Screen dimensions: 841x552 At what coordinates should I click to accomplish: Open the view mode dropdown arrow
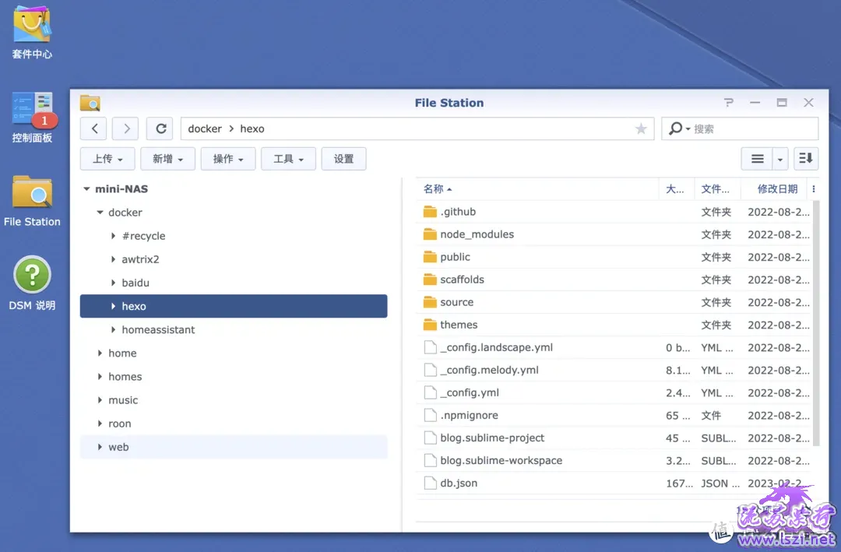click(x=779, y=159)
